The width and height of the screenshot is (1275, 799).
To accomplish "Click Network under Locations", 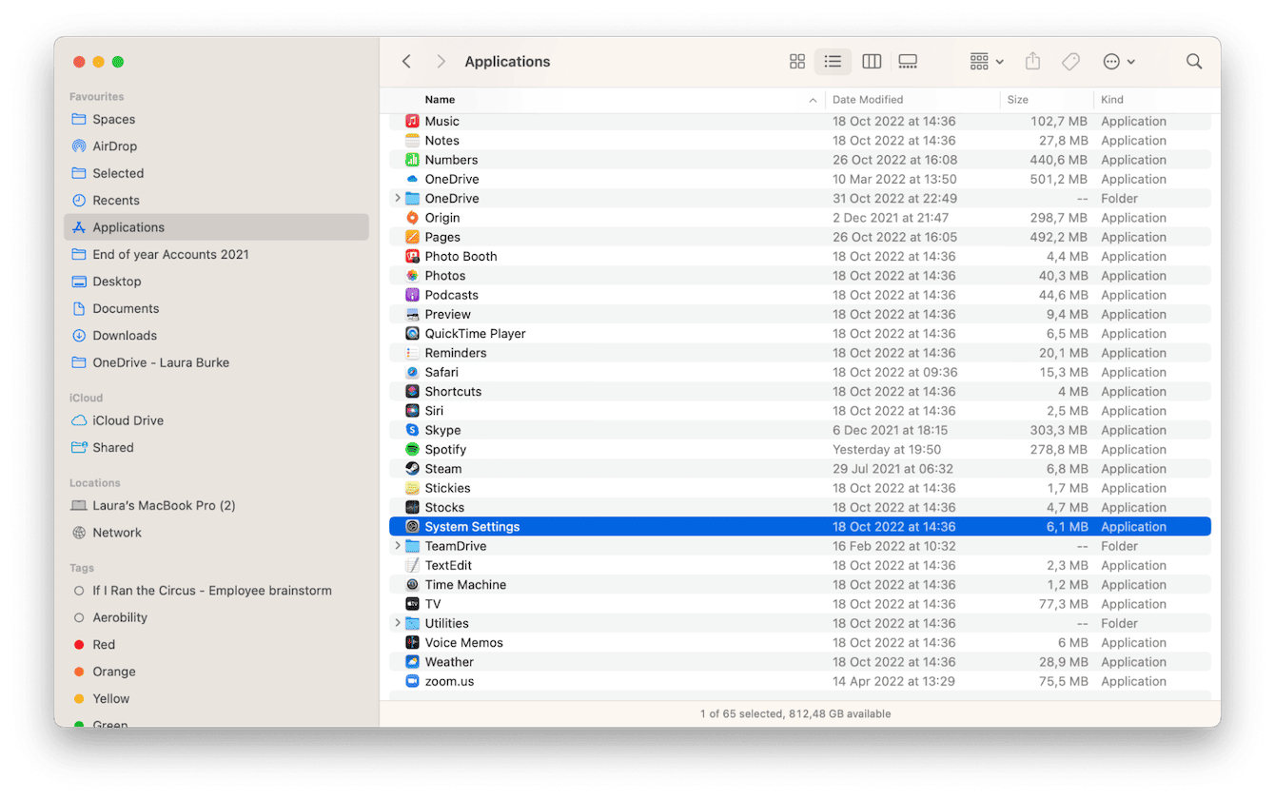I will pyautogui.click(x=115, y=532).
